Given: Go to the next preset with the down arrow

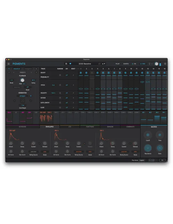Looking at the screenshot, I should pyautogui.click(x=104, y=64).
